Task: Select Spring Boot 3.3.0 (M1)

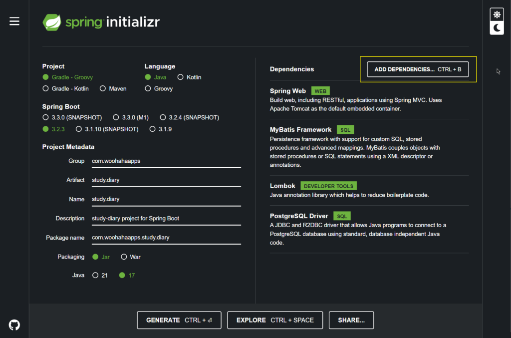Action: click(x=131, y=117)
